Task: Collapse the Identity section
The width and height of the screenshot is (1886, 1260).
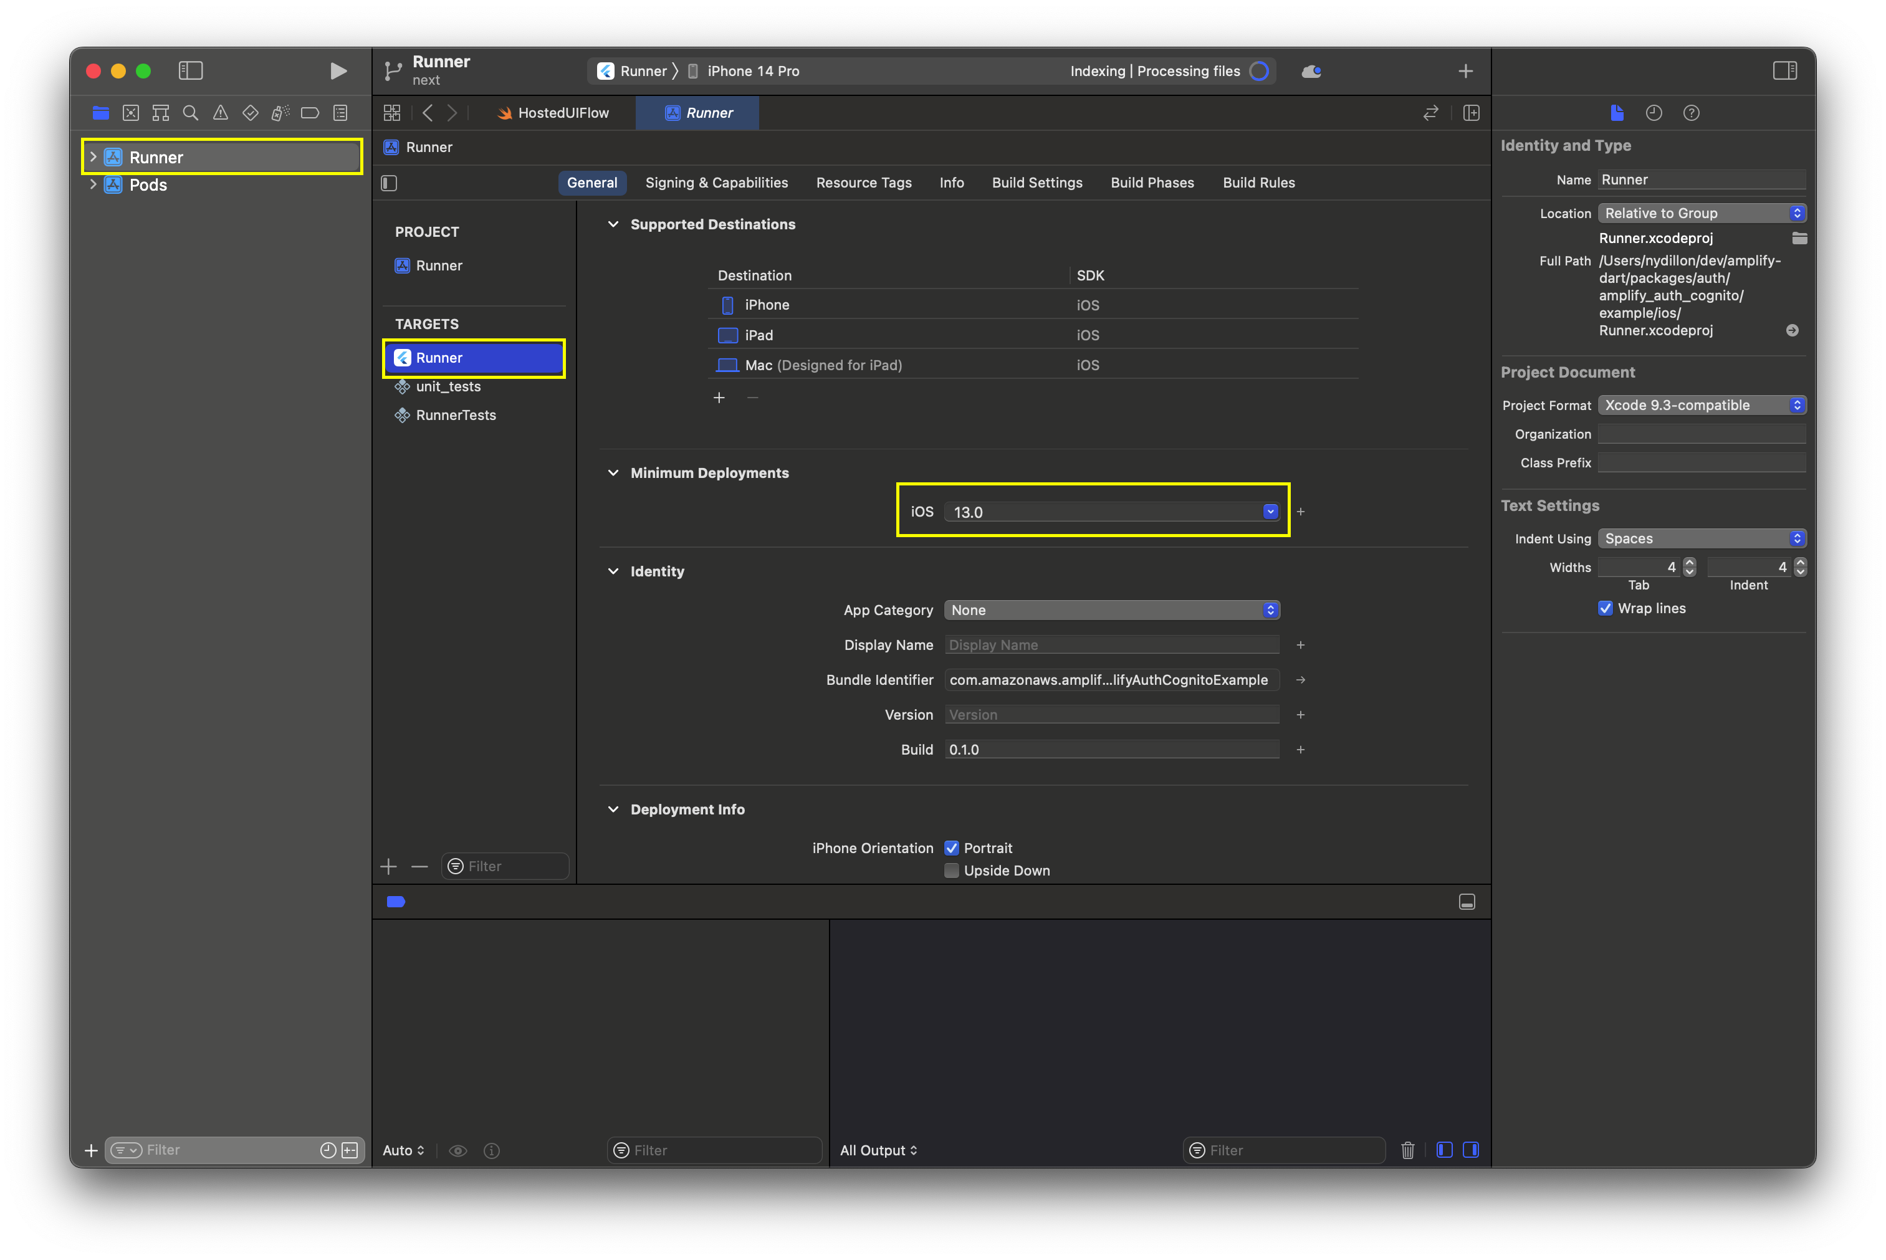Action: coord(613,571)
